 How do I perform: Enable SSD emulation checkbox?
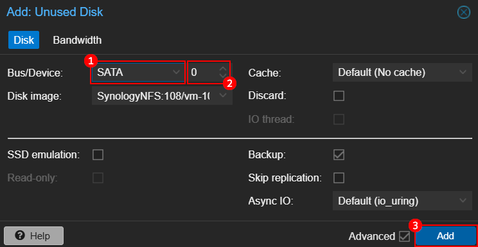98,155
